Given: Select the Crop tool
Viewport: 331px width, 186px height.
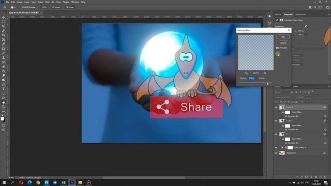Looking at the screenshot, I should click(x=4, y=35).
